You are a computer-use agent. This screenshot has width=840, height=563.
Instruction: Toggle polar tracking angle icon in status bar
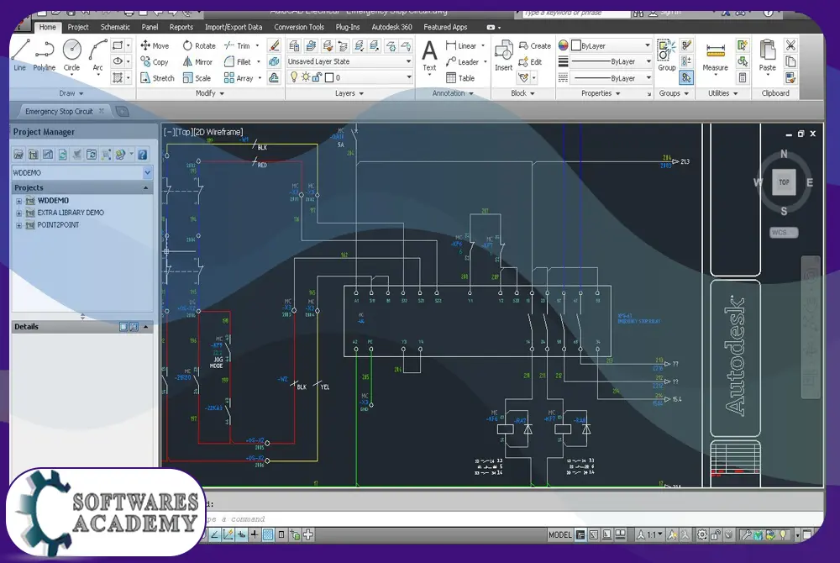[x=215, y=534]
